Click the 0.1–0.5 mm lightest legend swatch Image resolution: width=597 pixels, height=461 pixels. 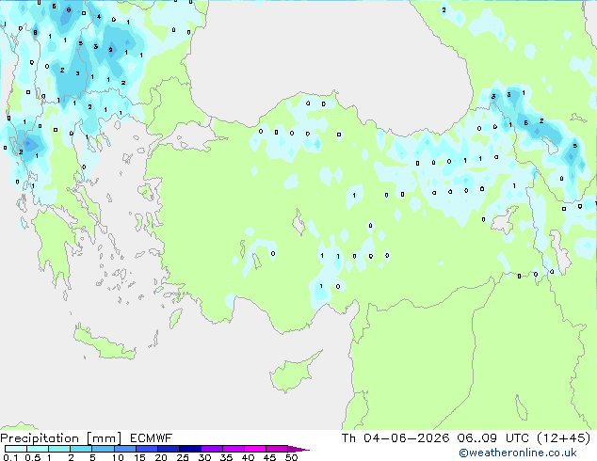point(16,449)
